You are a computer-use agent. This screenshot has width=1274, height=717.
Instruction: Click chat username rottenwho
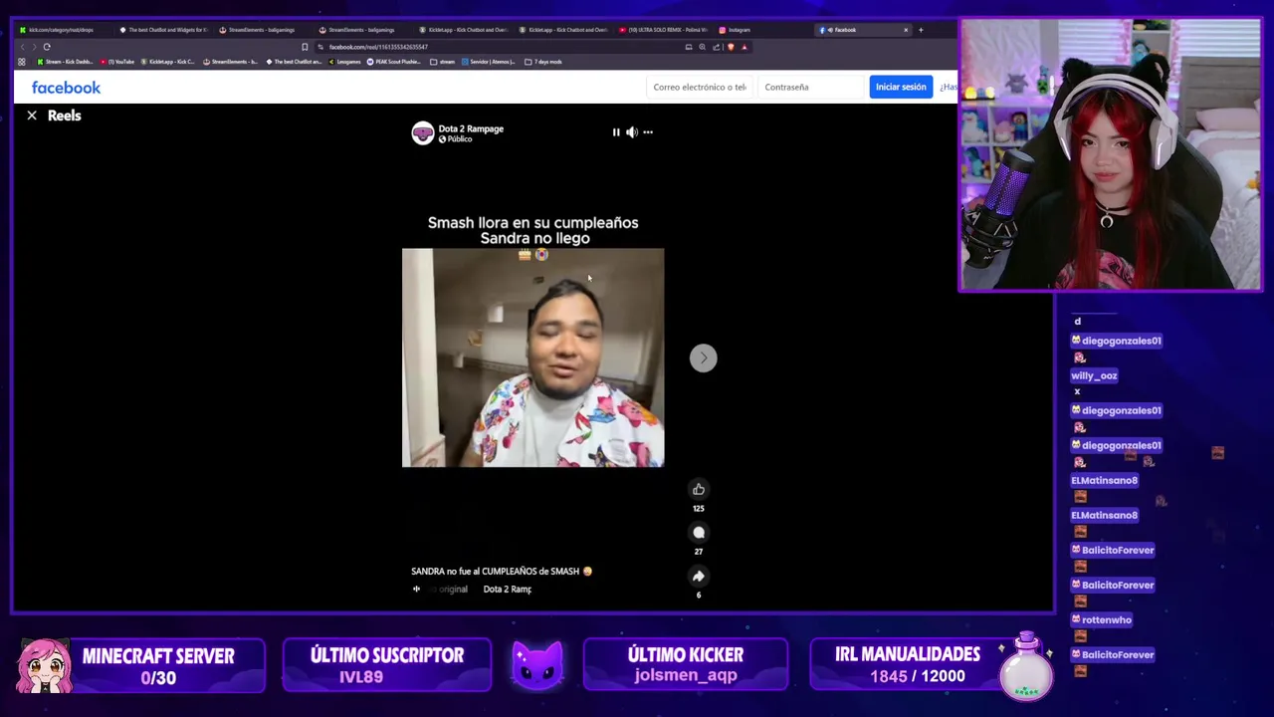tap(1101, 619)
